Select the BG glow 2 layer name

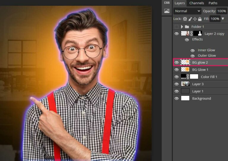pos(200,63)
